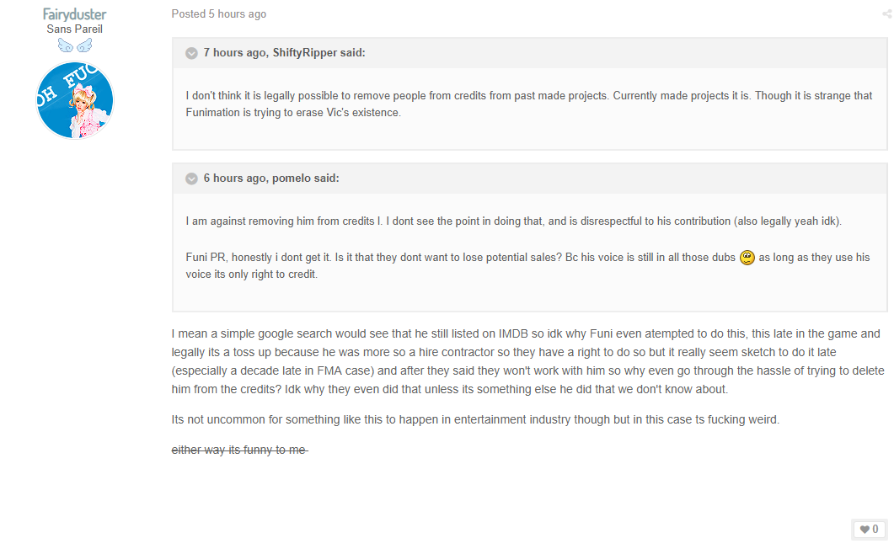Click 'pomelo said' quote header
Screen dimensions: 894x549
pyautogui.click(x=271, y=179)
